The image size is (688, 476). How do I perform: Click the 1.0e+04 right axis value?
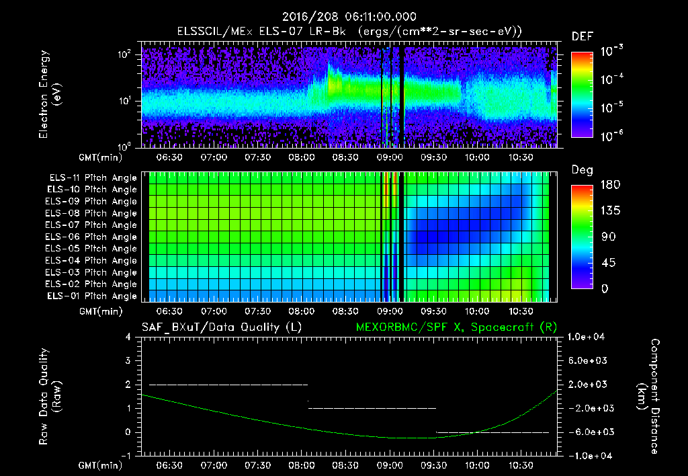tap(586, 337)
